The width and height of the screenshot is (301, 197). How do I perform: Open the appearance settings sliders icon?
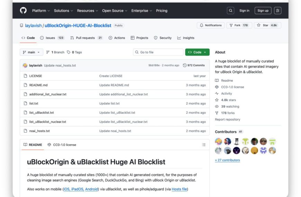tap(277, 11)
